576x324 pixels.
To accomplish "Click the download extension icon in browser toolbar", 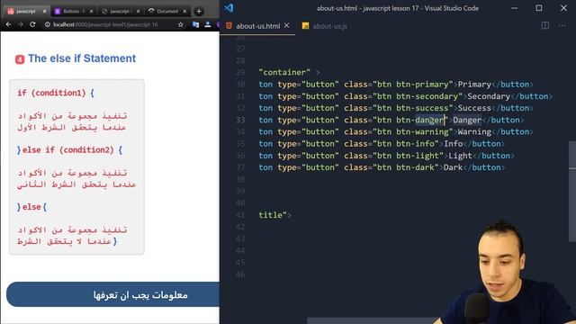I will coord(208,24).
